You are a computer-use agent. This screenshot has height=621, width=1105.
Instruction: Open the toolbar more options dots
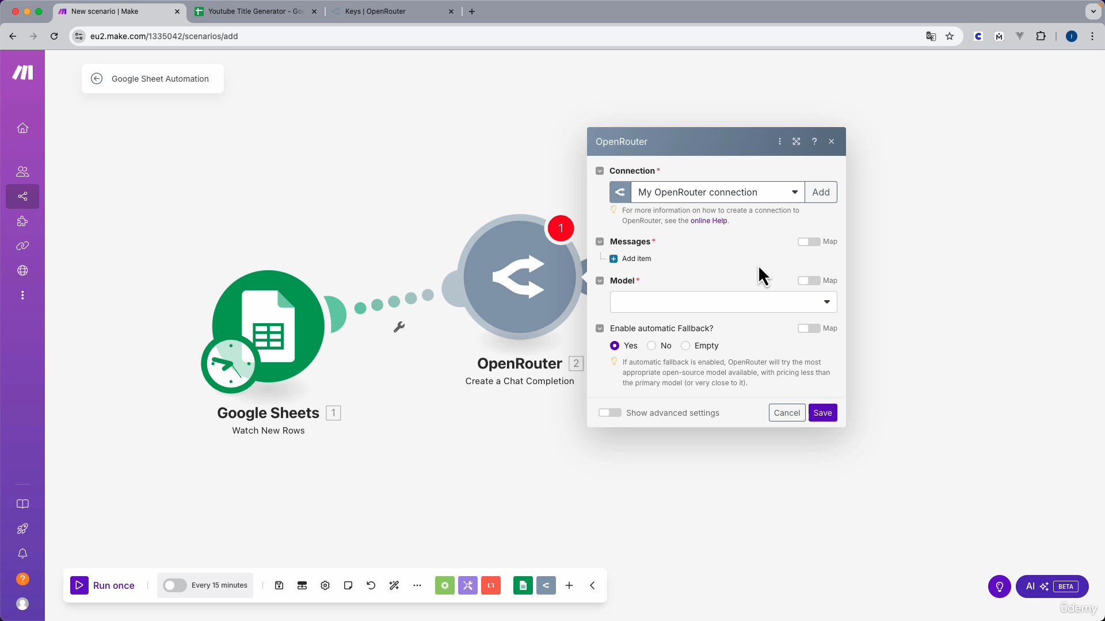pos(417,585)
